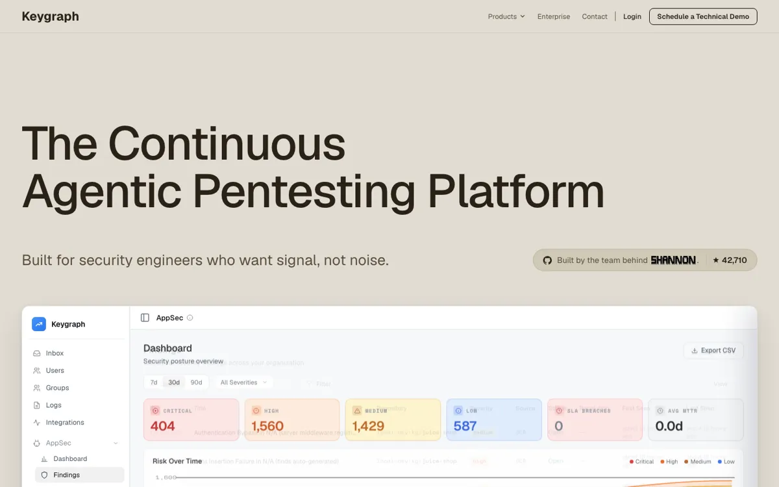Screen dimensions: 779x487
Task: Open the All Severities dropdown
Action: point(244,382)
